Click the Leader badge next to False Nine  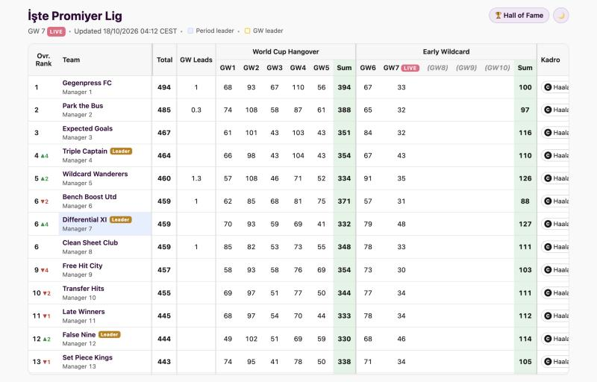pyautogui.click(x=109, y=335)
